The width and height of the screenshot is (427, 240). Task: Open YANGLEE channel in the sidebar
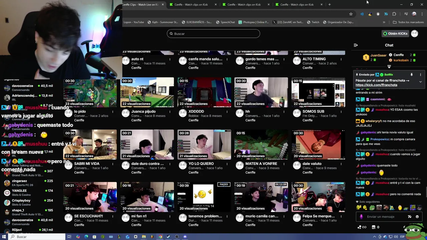pyautogui.click(x=28, y=193)
